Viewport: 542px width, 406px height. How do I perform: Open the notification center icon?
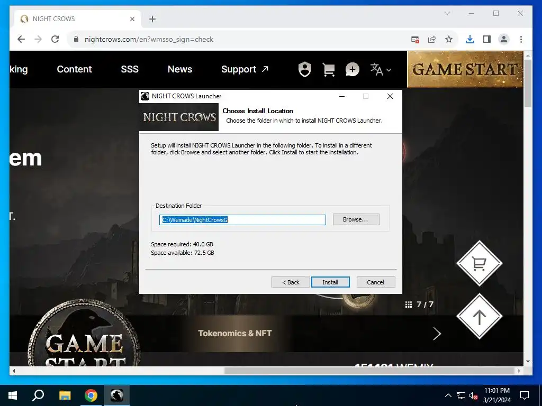point(525,395)
